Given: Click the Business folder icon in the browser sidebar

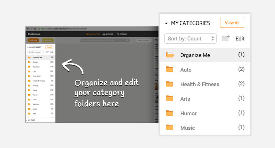Looking at the screenshot, I should click(29, 67).
